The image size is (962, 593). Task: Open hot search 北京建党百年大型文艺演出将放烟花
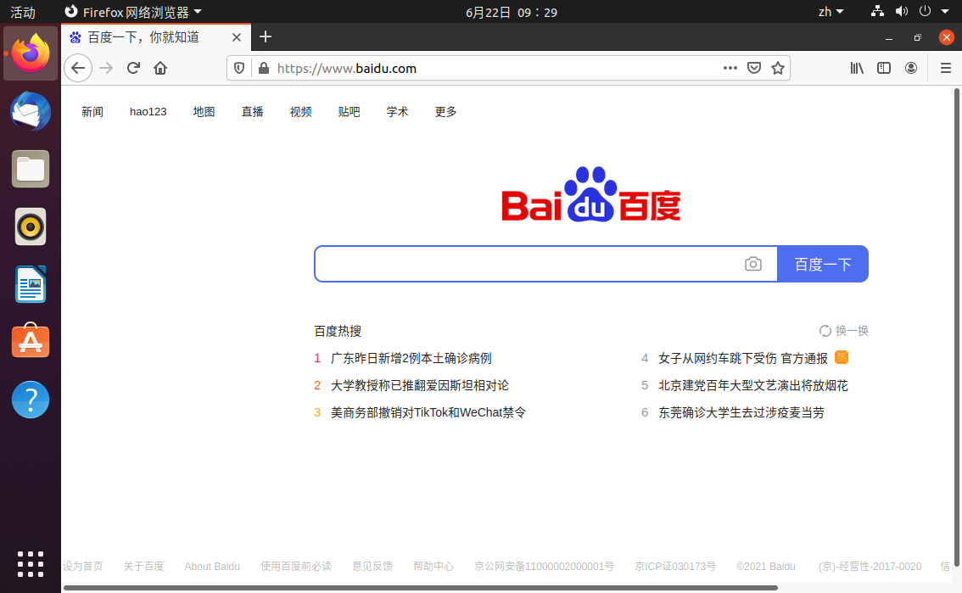tap(752, 385)
